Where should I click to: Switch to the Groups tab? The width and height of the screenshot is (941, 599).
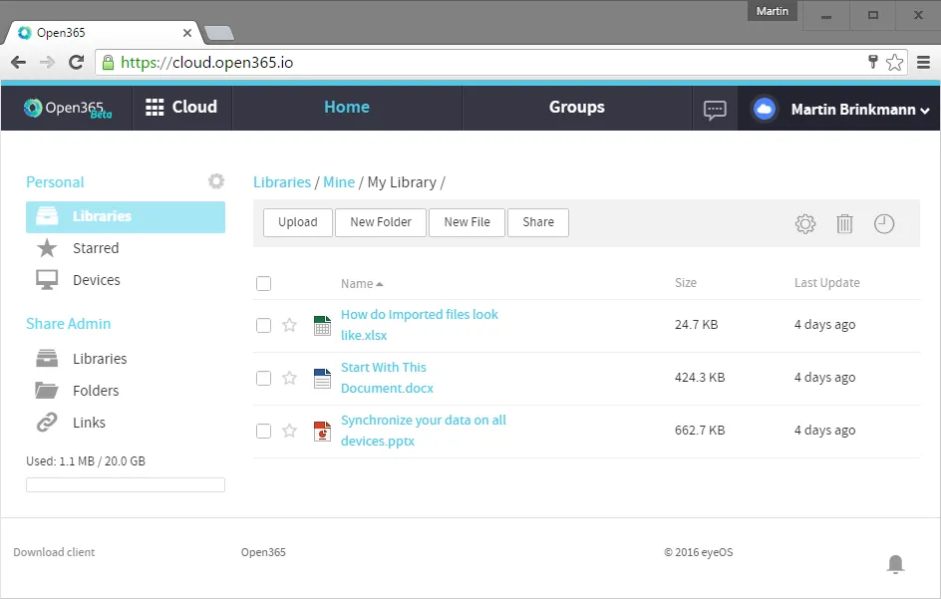576,107
